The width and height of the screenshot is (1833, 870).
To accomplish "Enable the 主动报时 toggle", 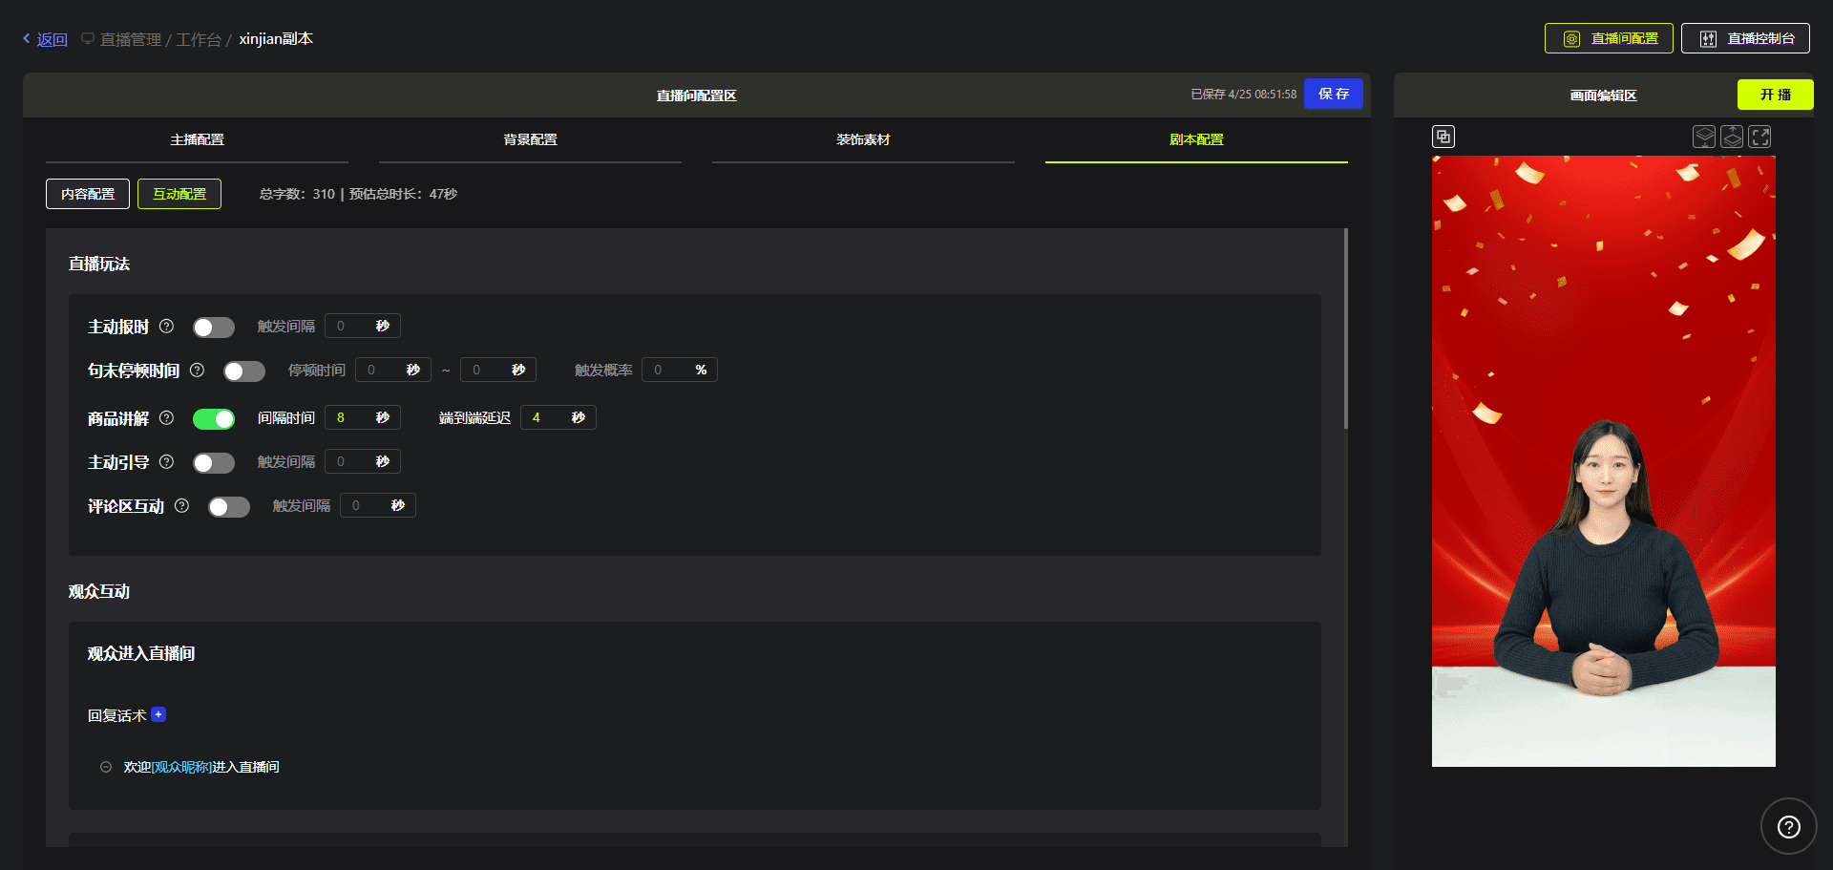I will (x=214, y=328).
